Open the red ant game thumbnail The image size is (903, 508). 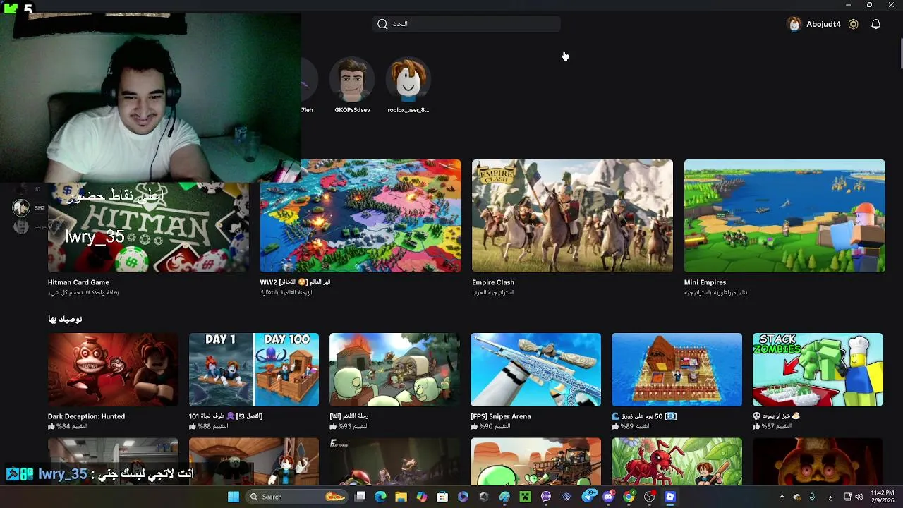tap(677, 461)
